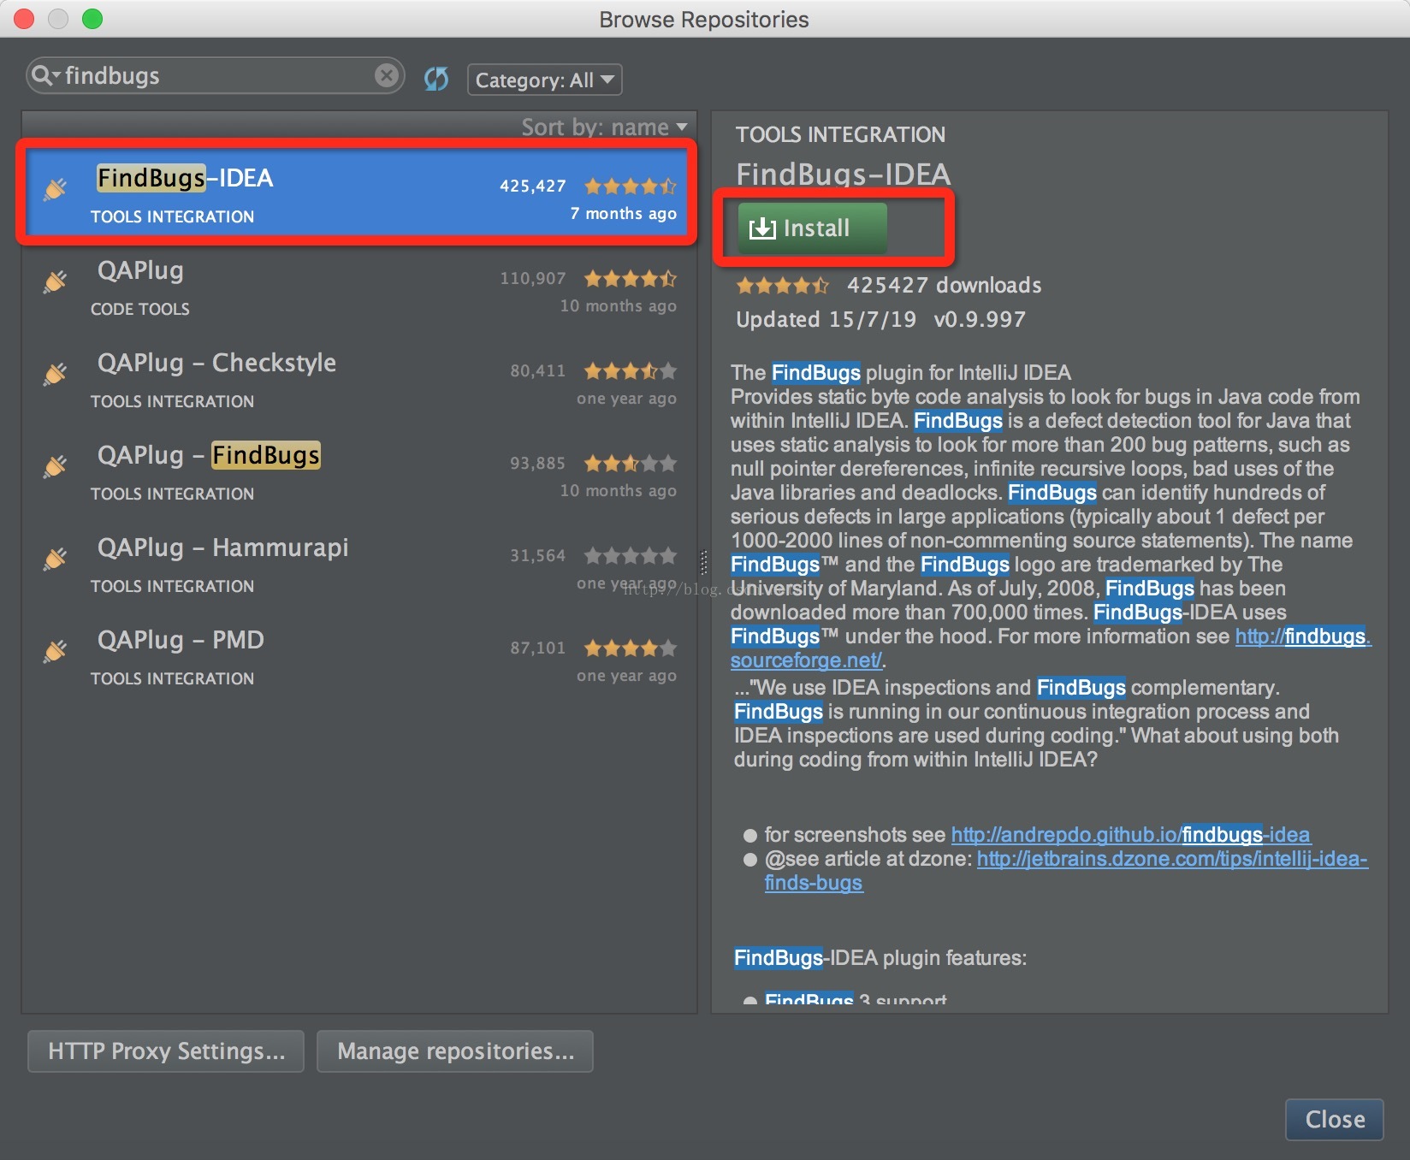
Task: Select the QAPlug - PMD plugin name
Action: (x=181, y=640)
